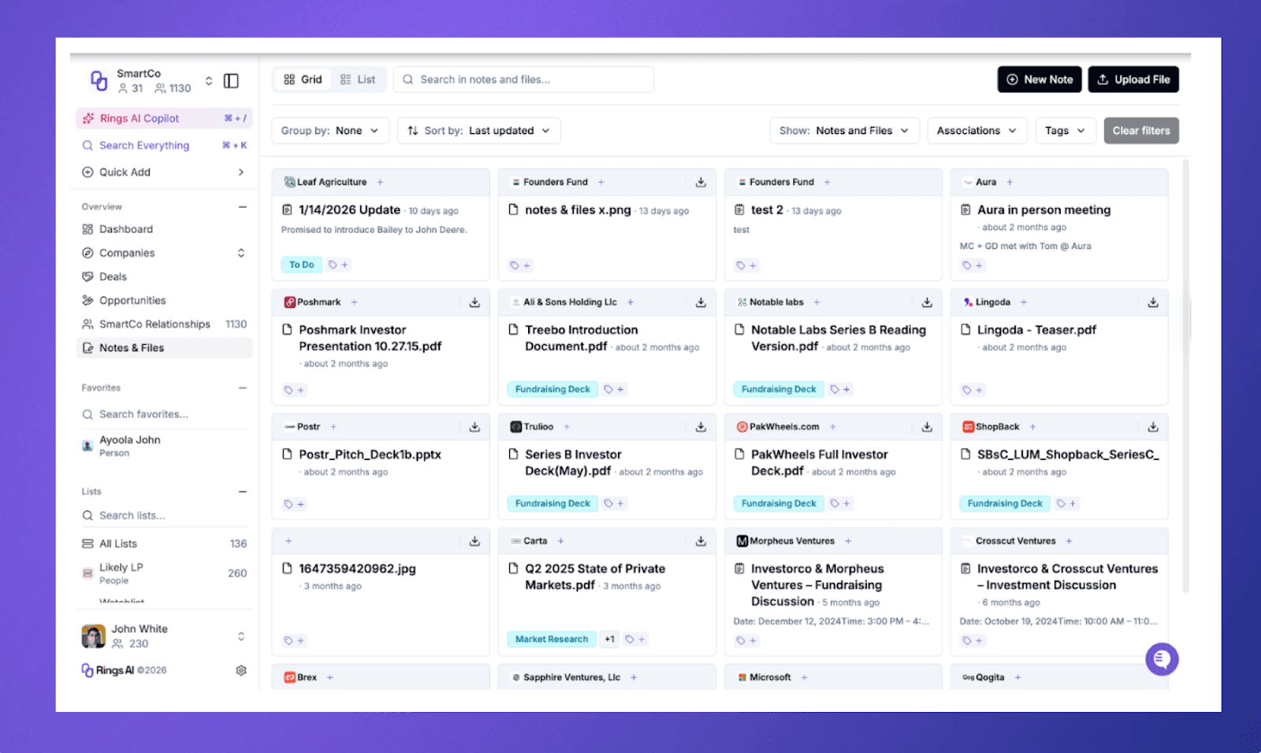Add association next to Carta
The image size is (1261, 753).
(560, 541)
